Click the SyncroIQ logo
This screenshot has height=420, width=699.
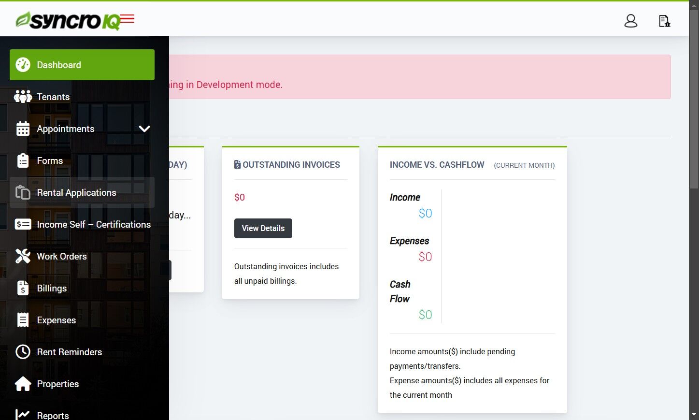pyautogui.click(x=68, y=21)
